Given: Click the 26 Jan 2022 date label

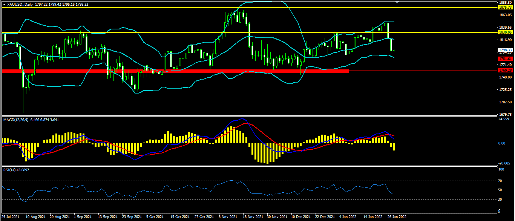Looking at the screenshot, I should pyautogui.click(x=397, y=217).
